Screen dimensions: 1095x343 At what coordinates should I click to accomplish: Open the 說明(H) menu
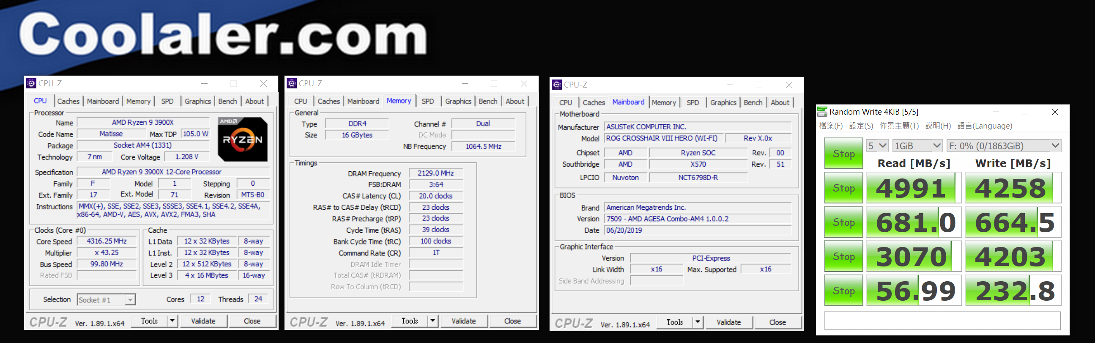938,126
